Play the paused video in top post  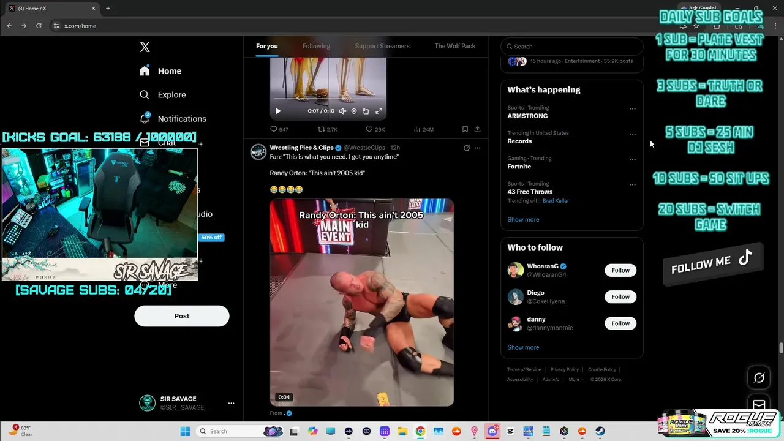tap(278, 111)
